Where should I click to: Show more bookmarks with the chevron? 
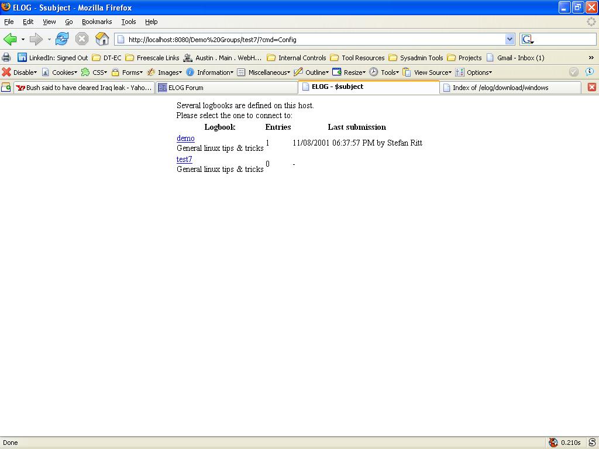(x=591, y=58)
